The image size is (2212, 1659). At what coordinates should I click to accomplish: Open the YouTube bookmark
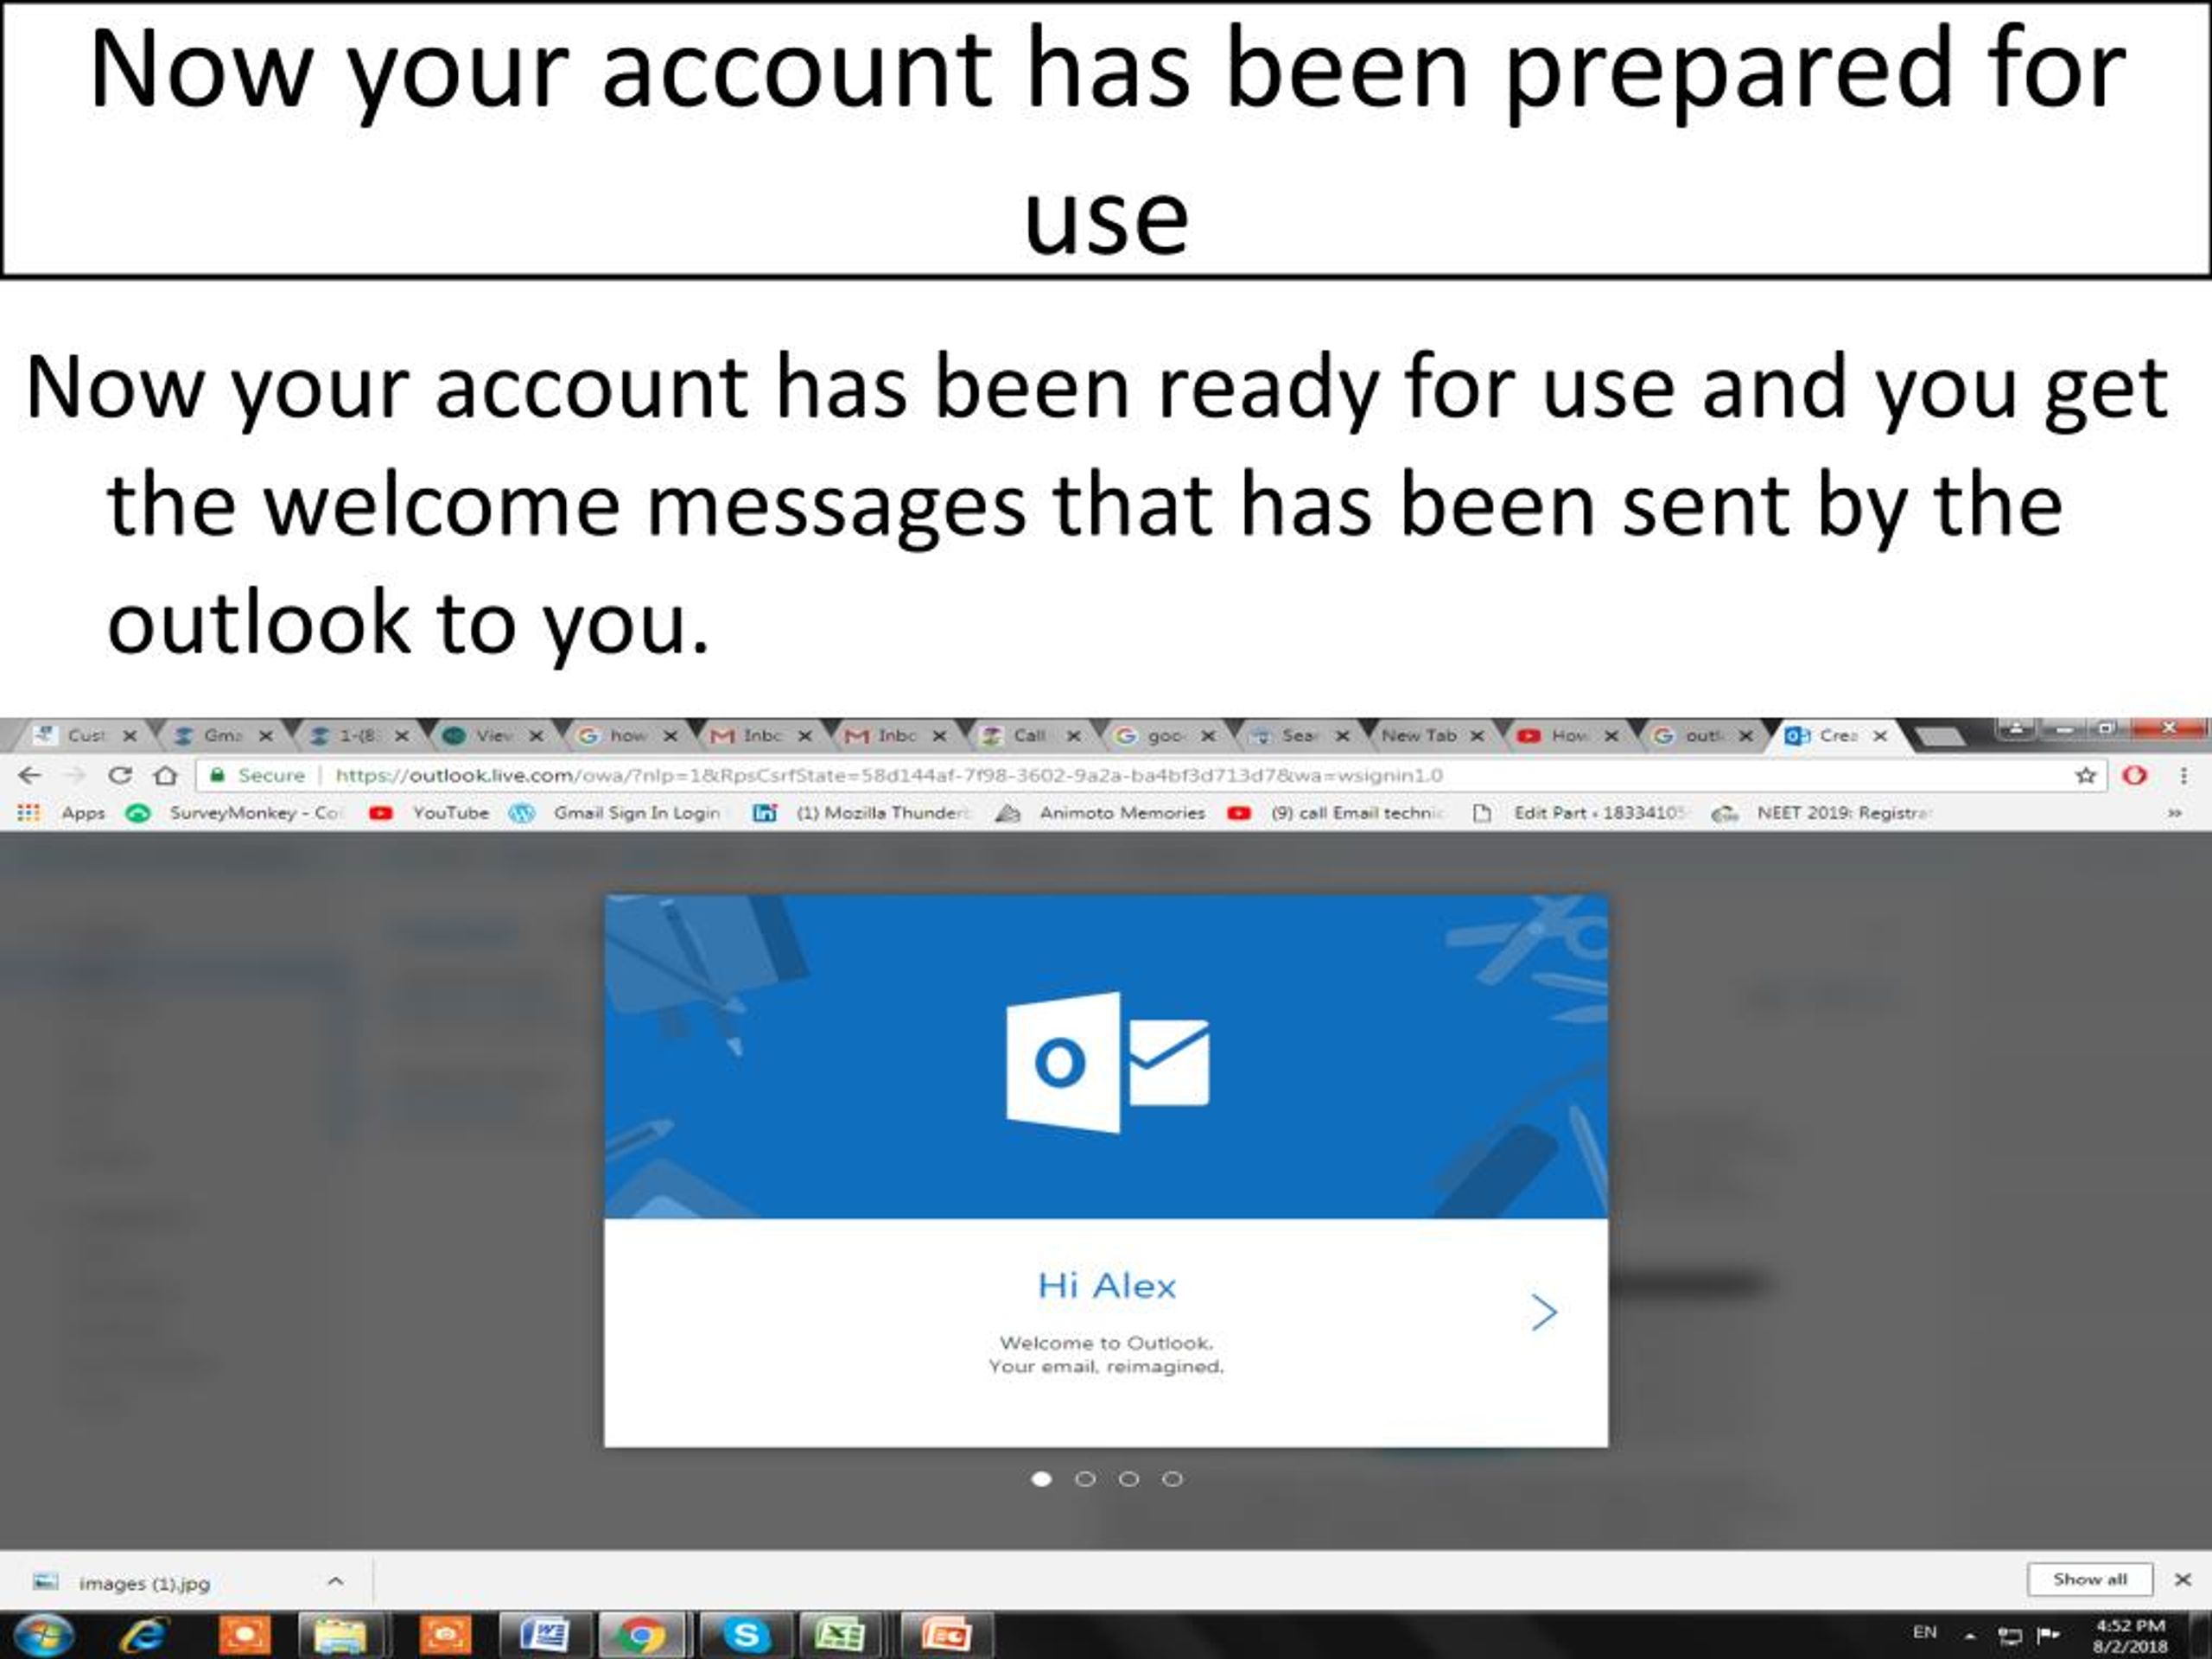point(430,813)
